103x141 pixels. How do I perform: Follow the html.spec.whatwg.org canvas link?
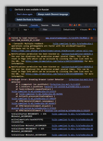(52, 51)
